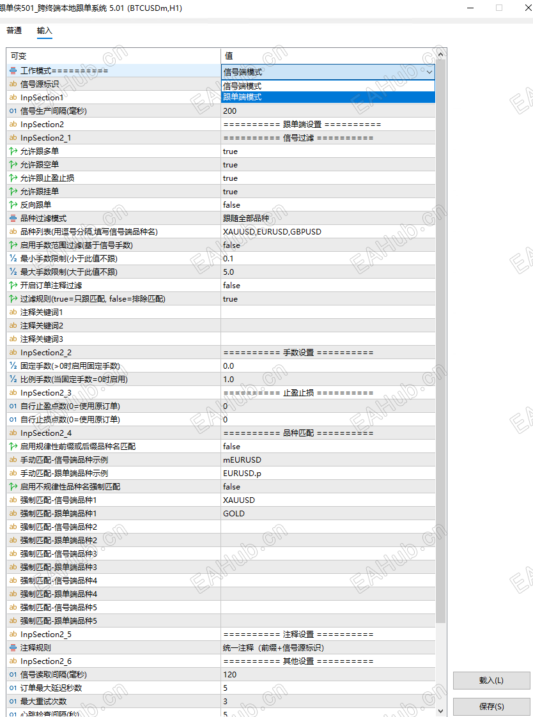Select the 手动匹配-信号端品种示例 value mEURUSD
The height and width of the screenshot is (717, 533).
point(328,459)
